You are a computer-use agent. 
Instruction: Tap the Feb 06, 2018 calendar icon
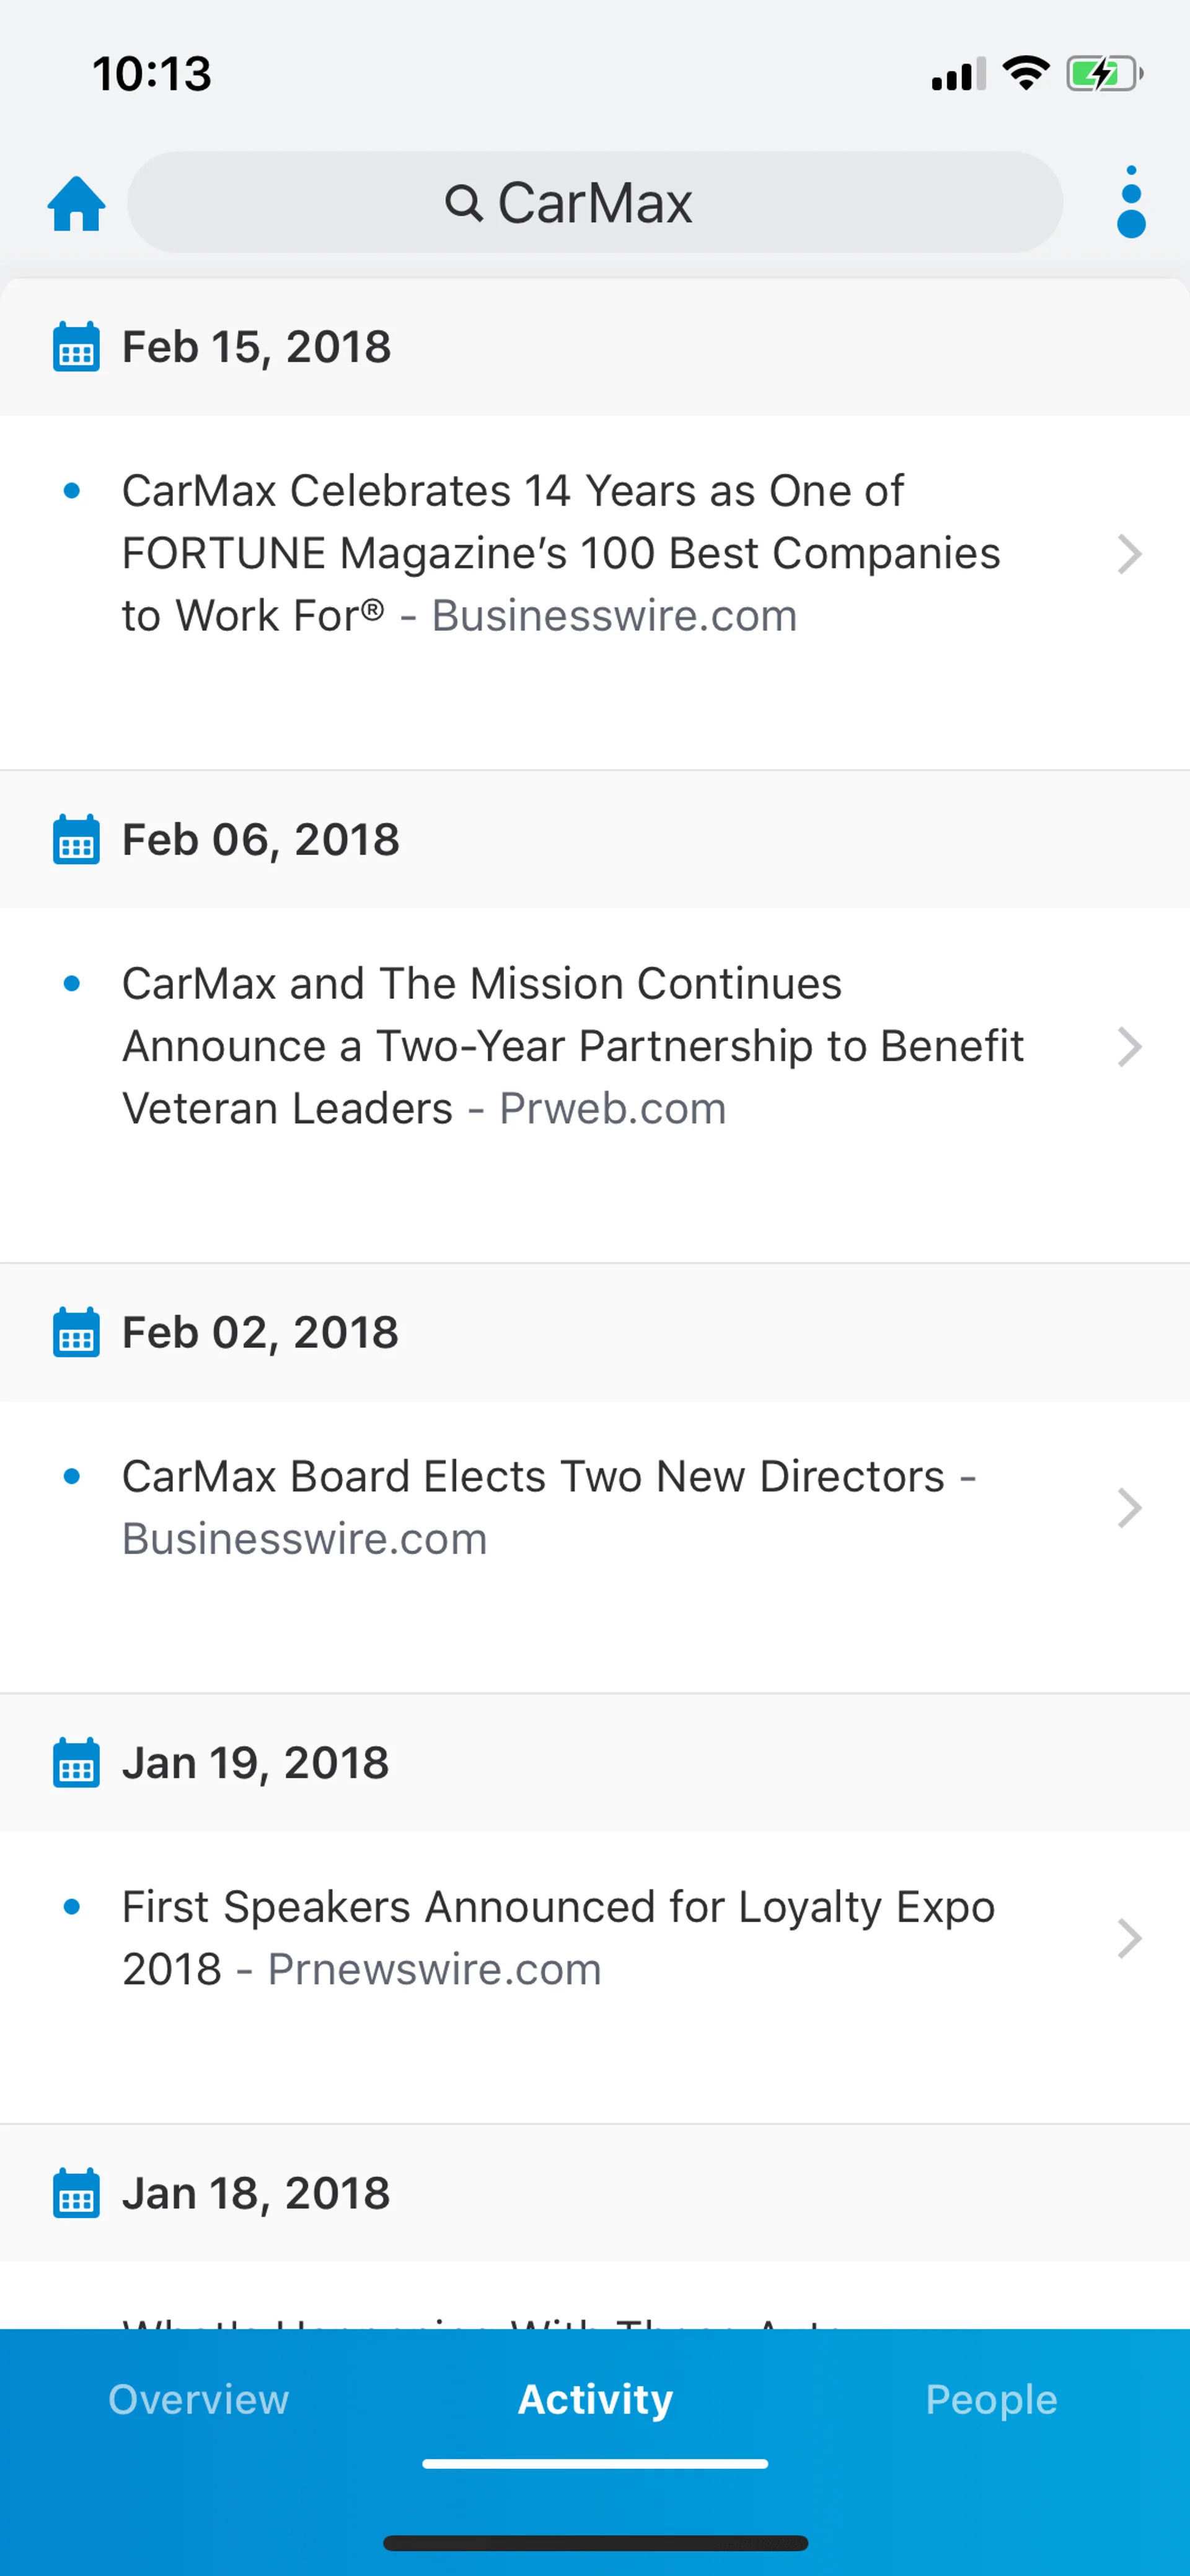click(x=76, y=840)
